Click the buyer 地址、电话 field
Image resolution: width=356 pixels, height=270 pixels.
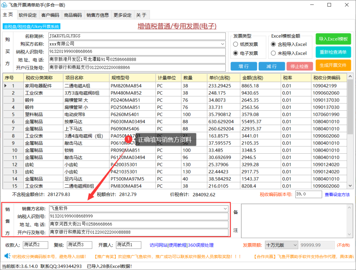coord(137,59)
